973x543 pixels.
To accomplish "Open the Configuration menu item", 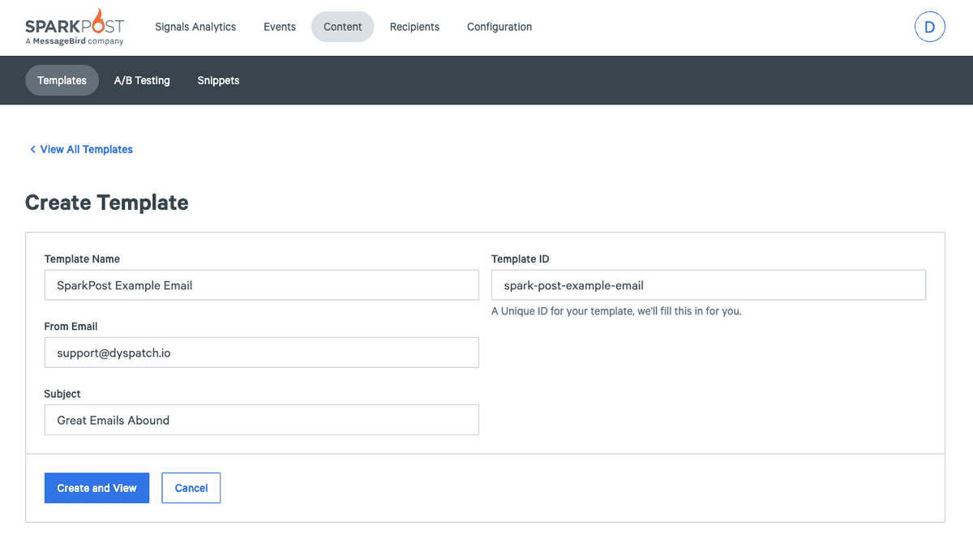I will click(499, 27).
